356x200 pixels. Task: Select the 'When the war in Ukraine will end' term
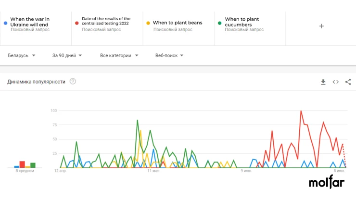[x=30, y=22]
